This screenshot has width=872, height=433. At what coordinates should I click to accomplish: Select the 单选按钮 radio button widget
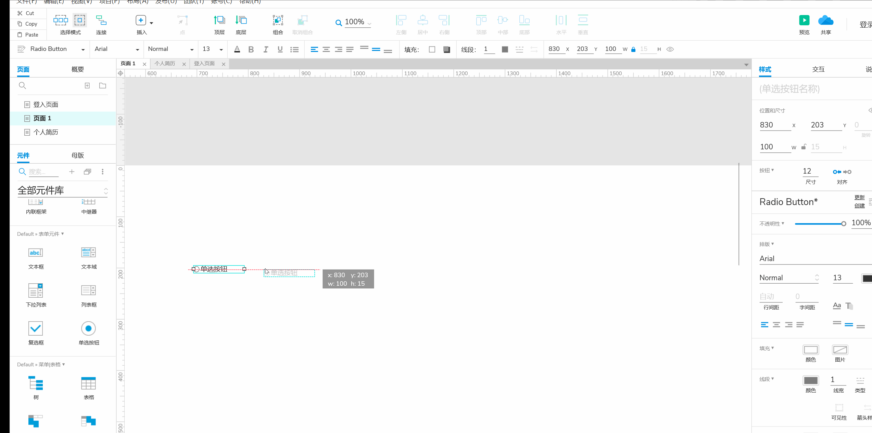89,333
